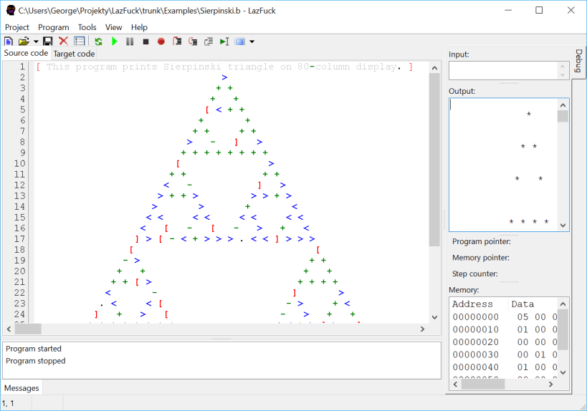Save the project with floppy disk icon
Screen dimensions: 587x411
point(47,42)
